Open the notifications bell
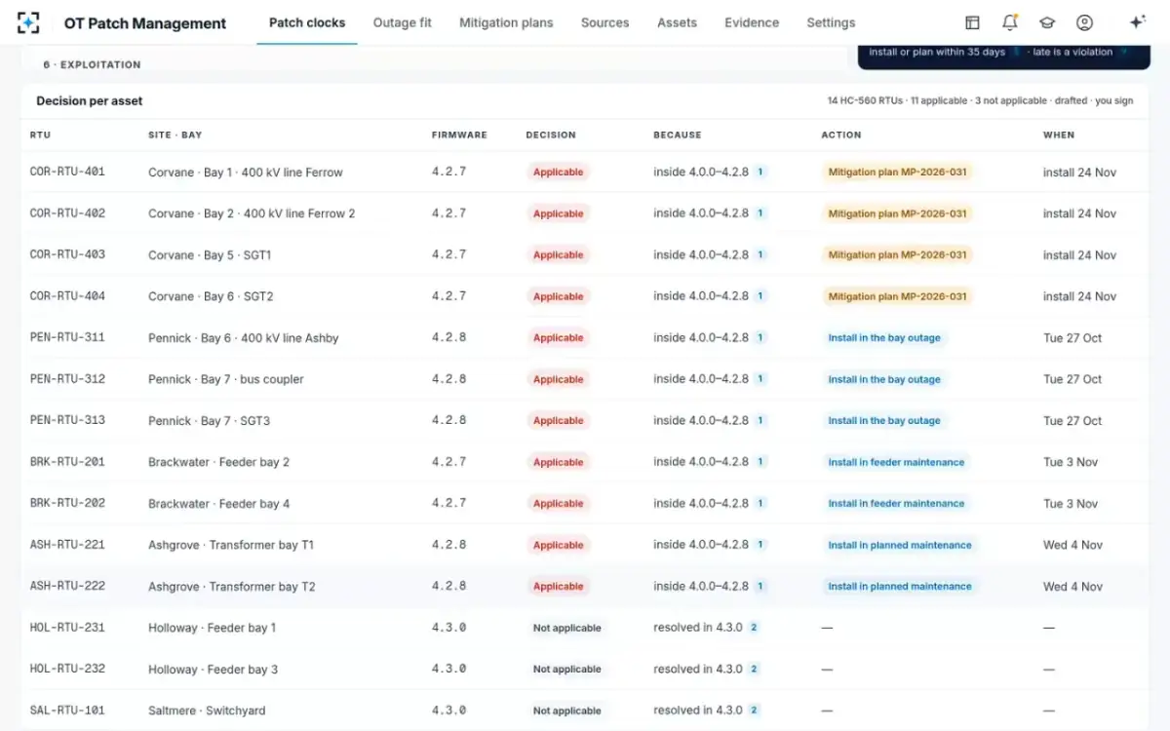Image resolution: width=1170 pixels, height=731 pixels. click(x=1010, y=22)
